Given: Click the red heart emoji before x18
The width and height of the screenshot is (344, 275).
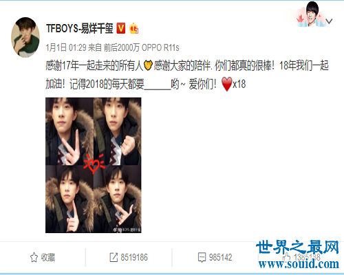Looking at the screenshot, I should 227,84.
